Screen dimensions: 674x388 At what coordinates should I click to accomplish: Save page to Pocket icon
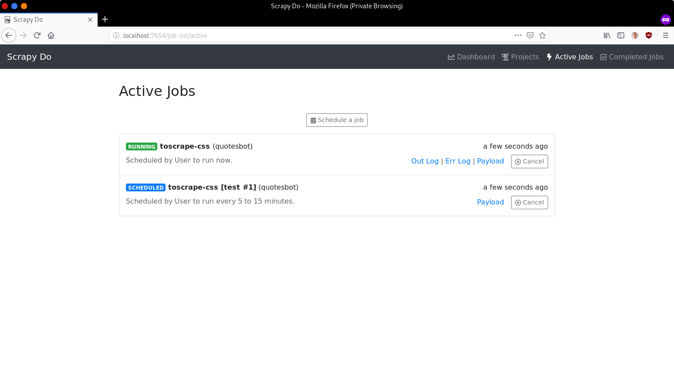[x=530, y=35]
